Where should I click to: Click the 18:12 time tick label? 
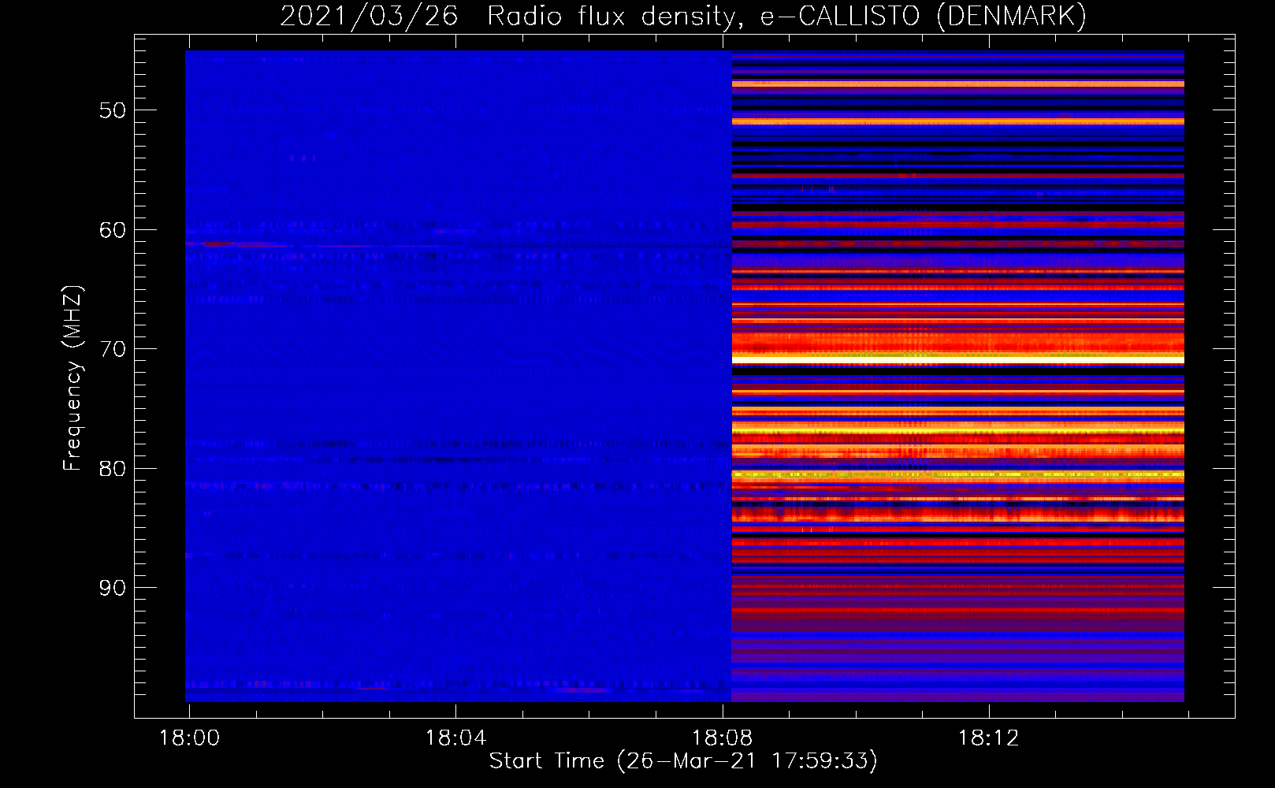click(988, 738)
